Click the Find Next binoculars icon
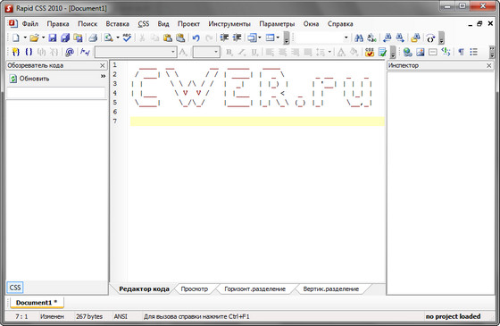Image resolution: width=500 pixels, height=326 pixels. click(x=400, y=38)
